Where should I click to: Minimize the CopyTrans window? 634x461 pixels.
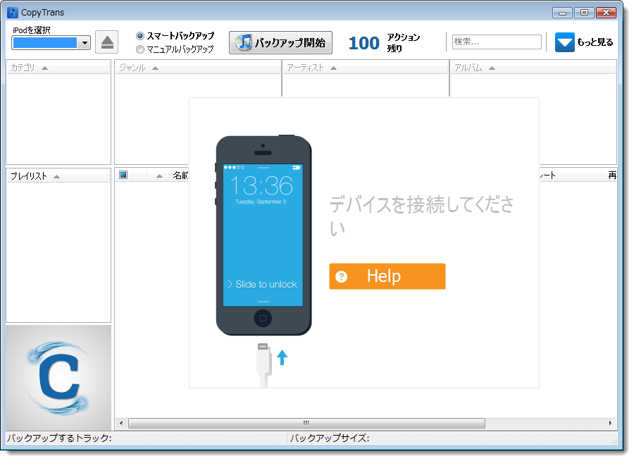coord(562,13)
